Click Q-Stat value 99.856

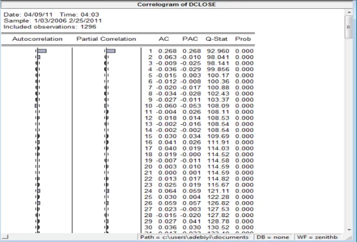(218, 69)
